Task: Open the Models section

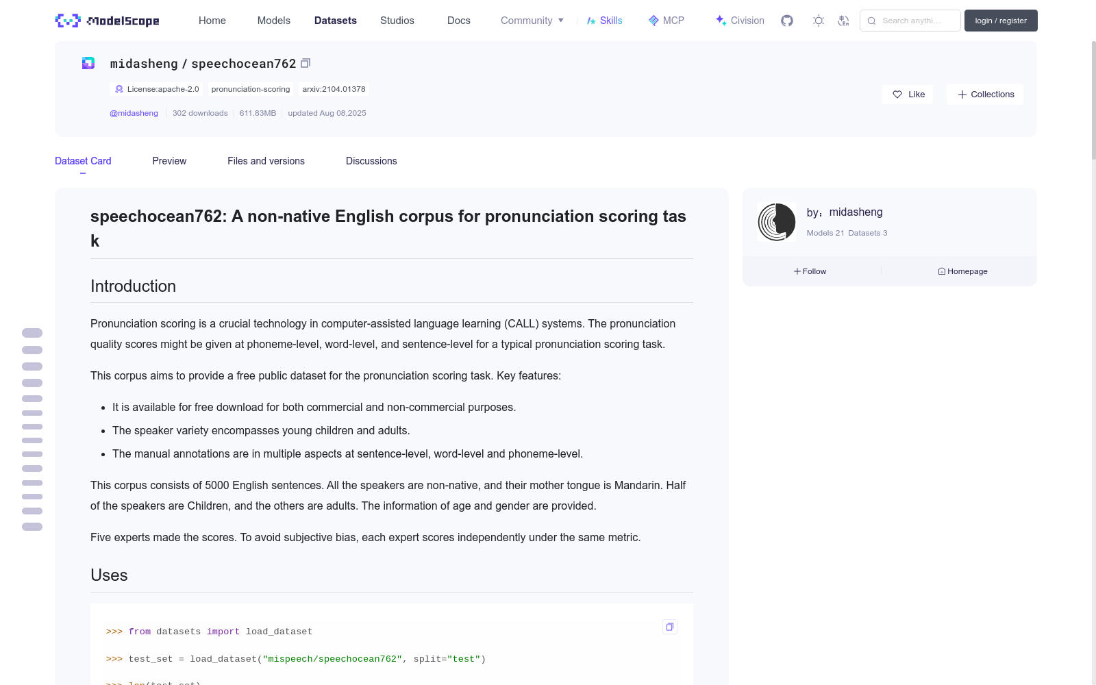Action: point(274,21)
